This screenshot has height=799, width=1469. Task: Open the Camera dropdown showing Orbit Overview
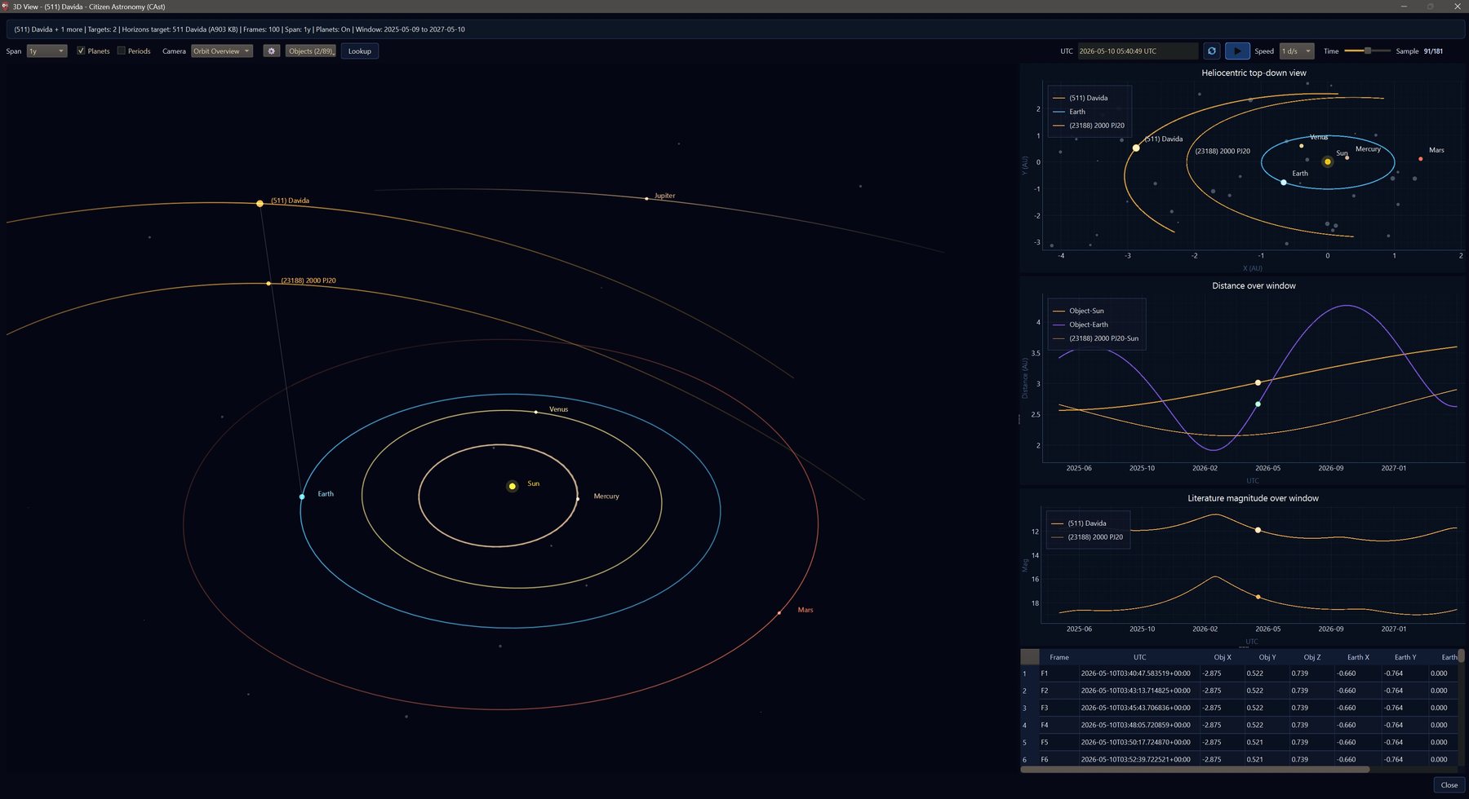pos(221,51)
